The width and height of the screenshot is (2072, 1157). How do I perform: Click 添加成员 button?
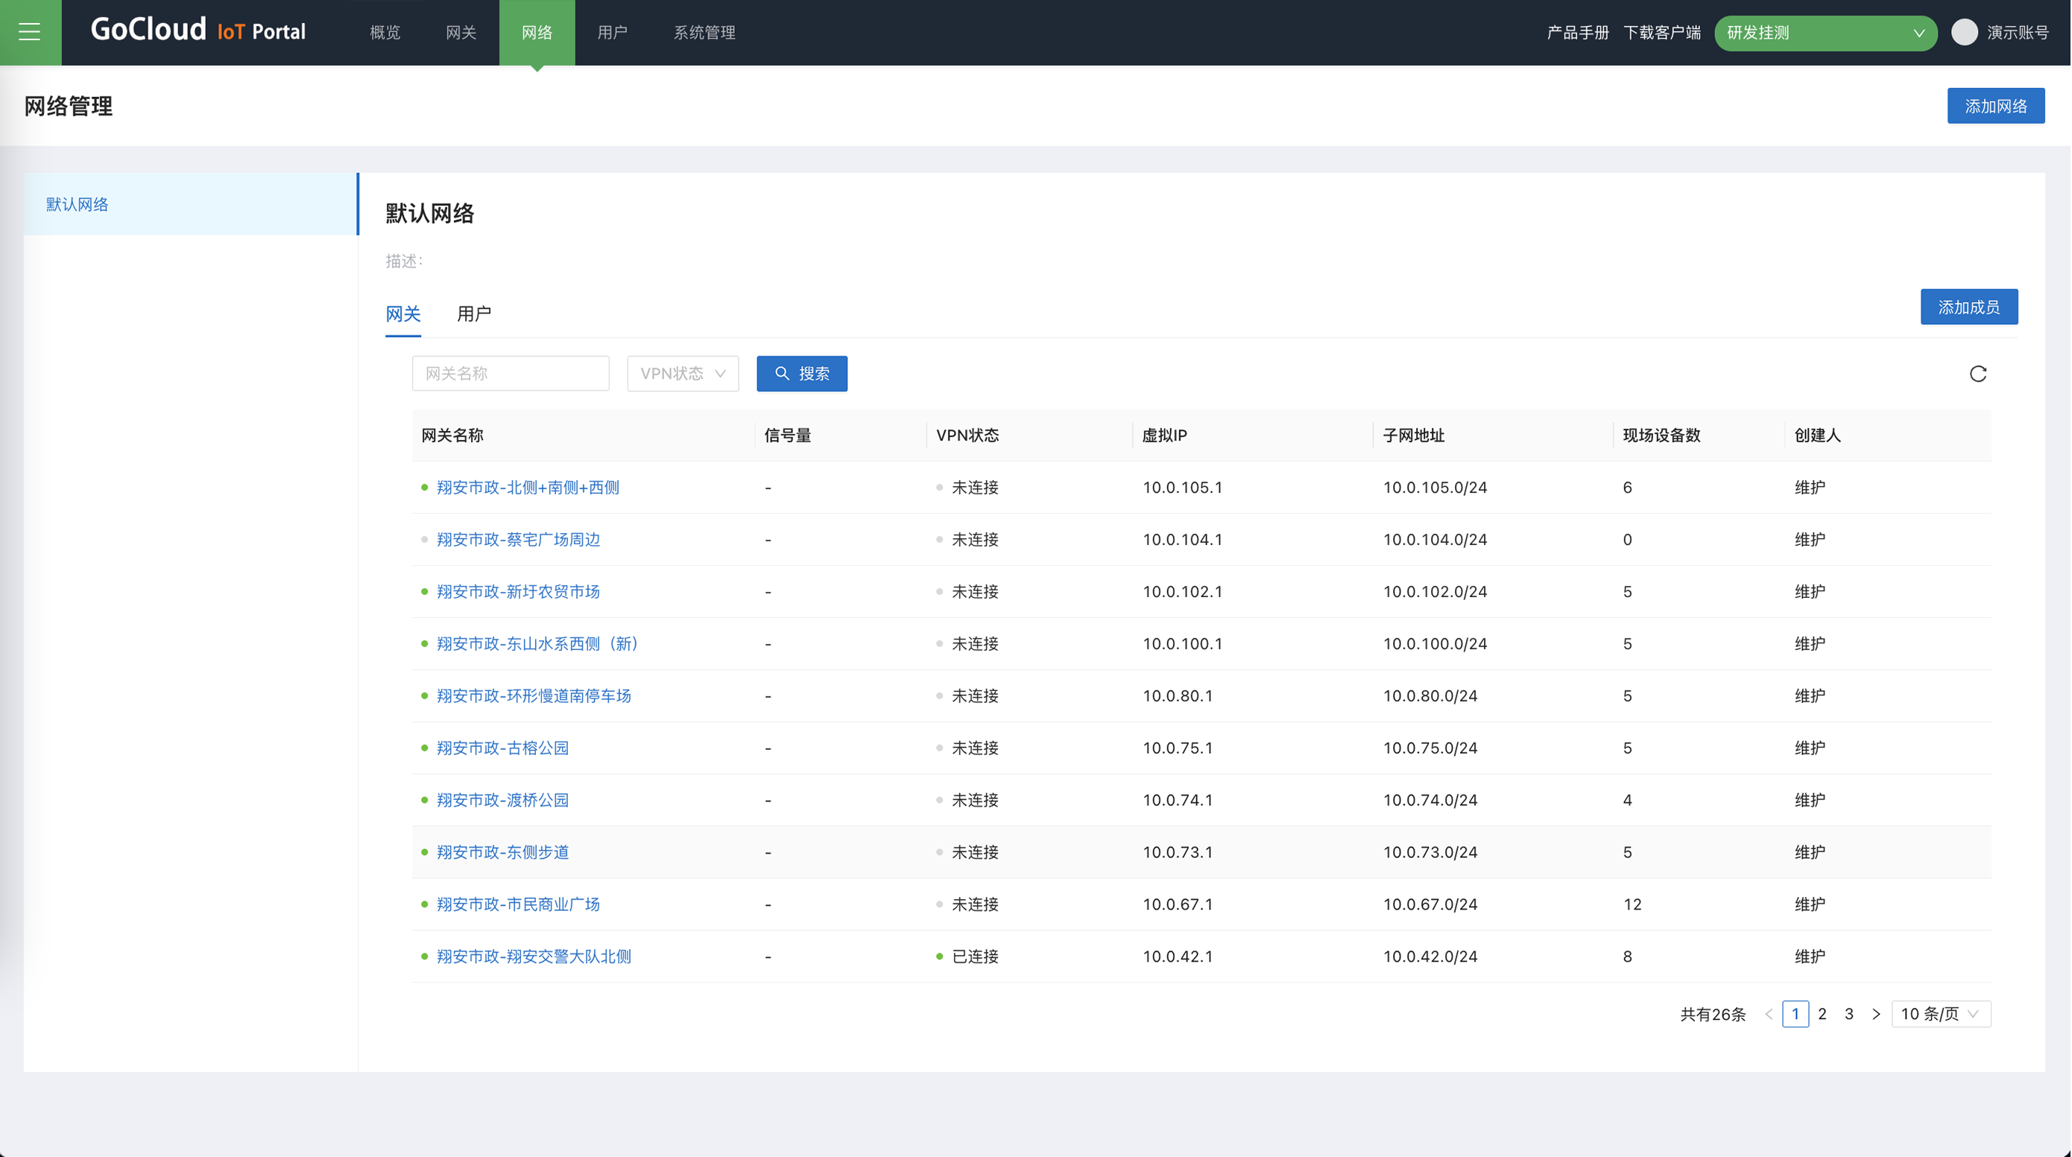(1968, 307)
